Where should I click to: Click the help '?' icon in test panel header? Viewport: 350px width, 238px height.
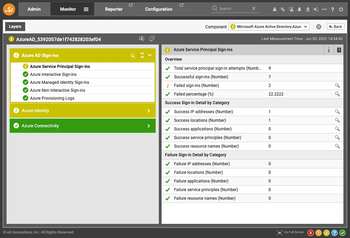(339, 50)
